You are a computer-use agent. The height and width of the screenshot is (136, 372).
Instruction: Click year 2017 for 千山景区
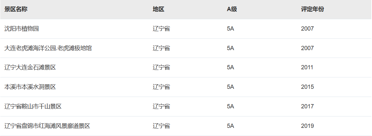(x=307, y=106)
